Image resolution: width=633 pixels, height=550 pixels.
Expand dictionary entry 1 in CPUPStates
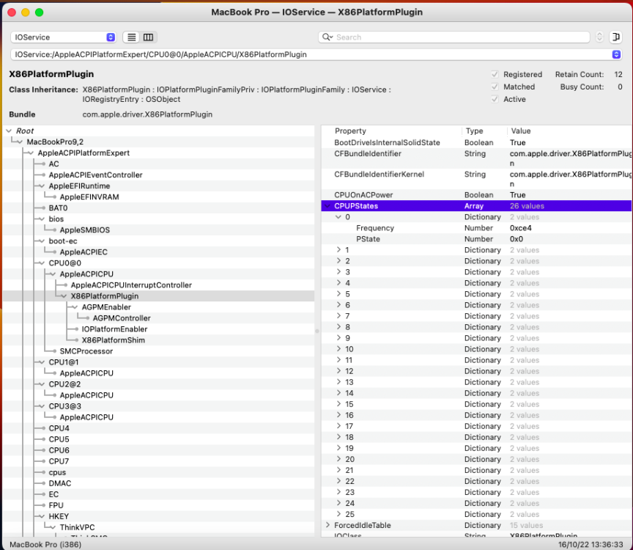(x=338, y=250)
